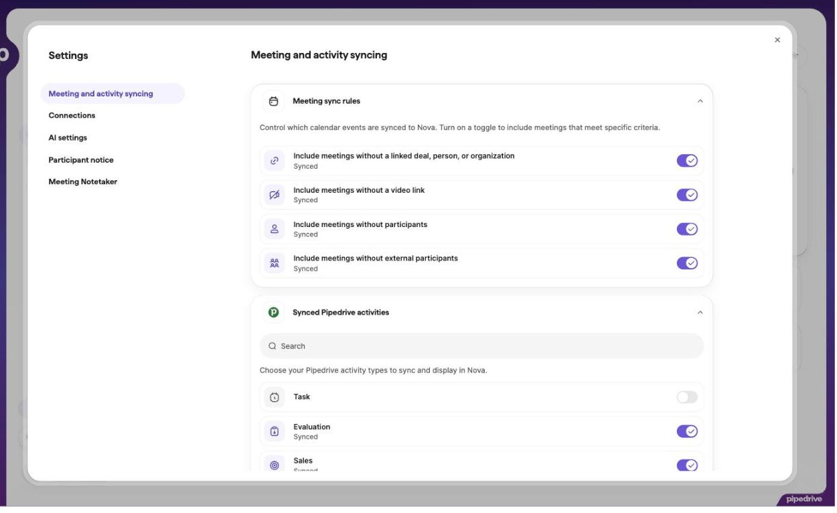Click the calendar icon beside Meeting sync rules

273,101
